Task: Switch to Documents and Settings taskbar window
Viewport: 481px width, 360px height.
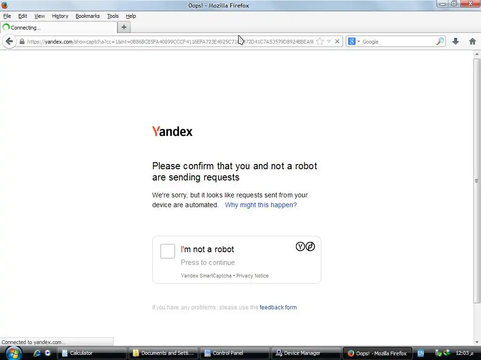Action: (164, 353)
